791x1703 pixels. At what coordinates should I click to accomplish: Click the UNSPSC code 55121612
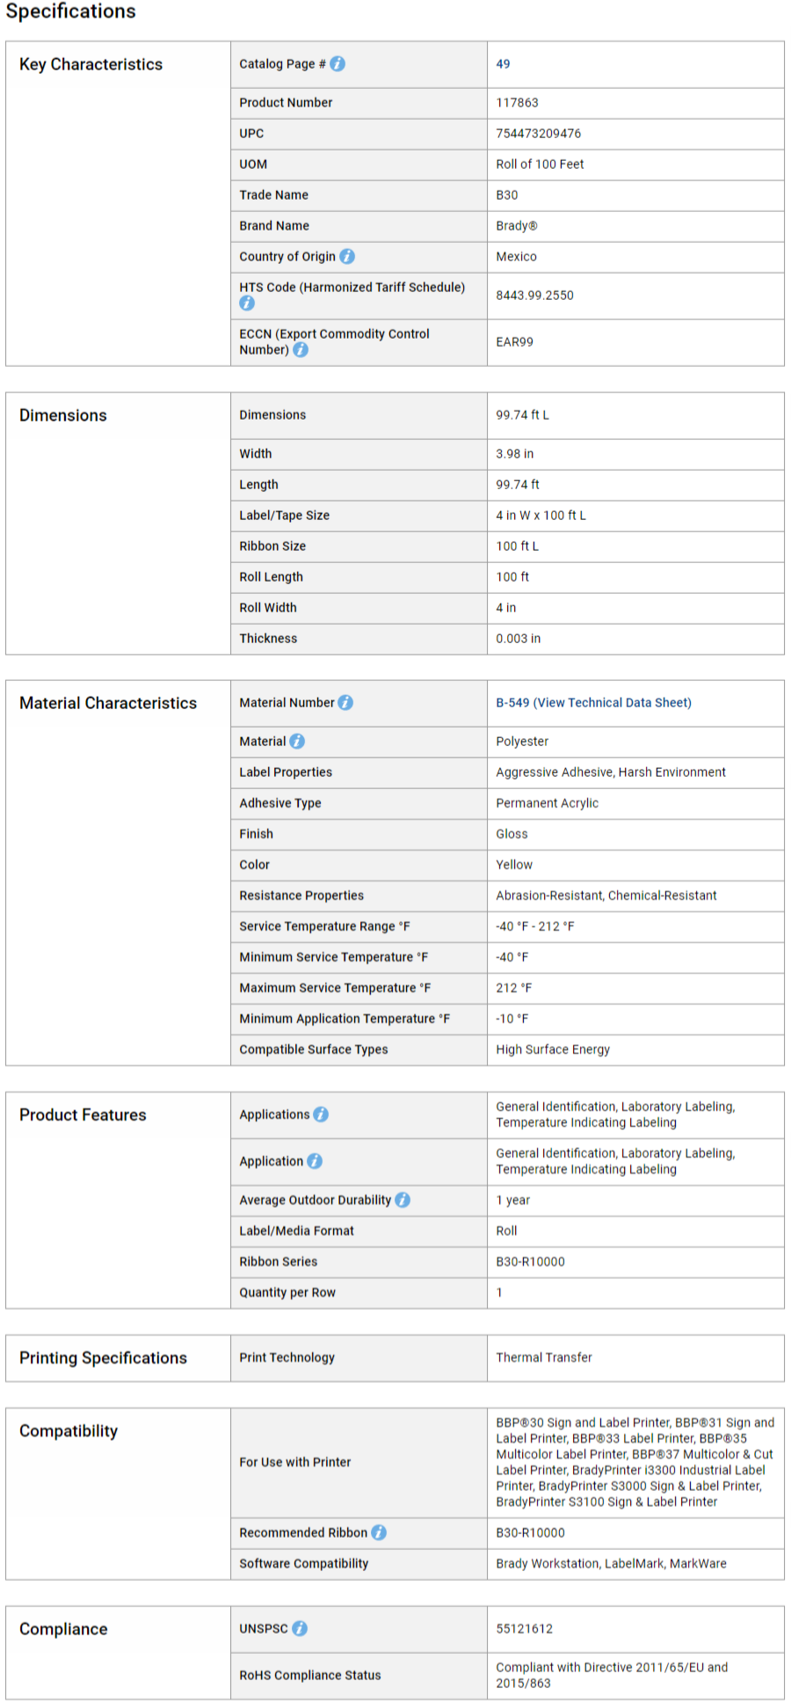click(524, 1629)
